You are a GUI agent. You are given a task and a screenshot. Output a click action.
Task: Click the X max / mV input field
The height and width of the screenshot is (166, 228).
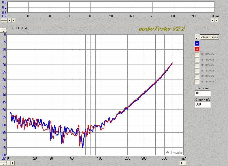(202, 105)
